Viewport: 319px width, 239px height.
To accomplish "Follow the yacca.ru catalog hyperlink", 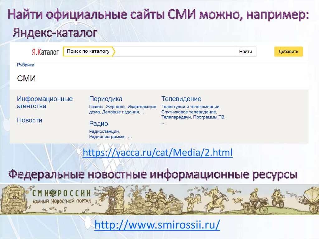I will pos(157,153).
